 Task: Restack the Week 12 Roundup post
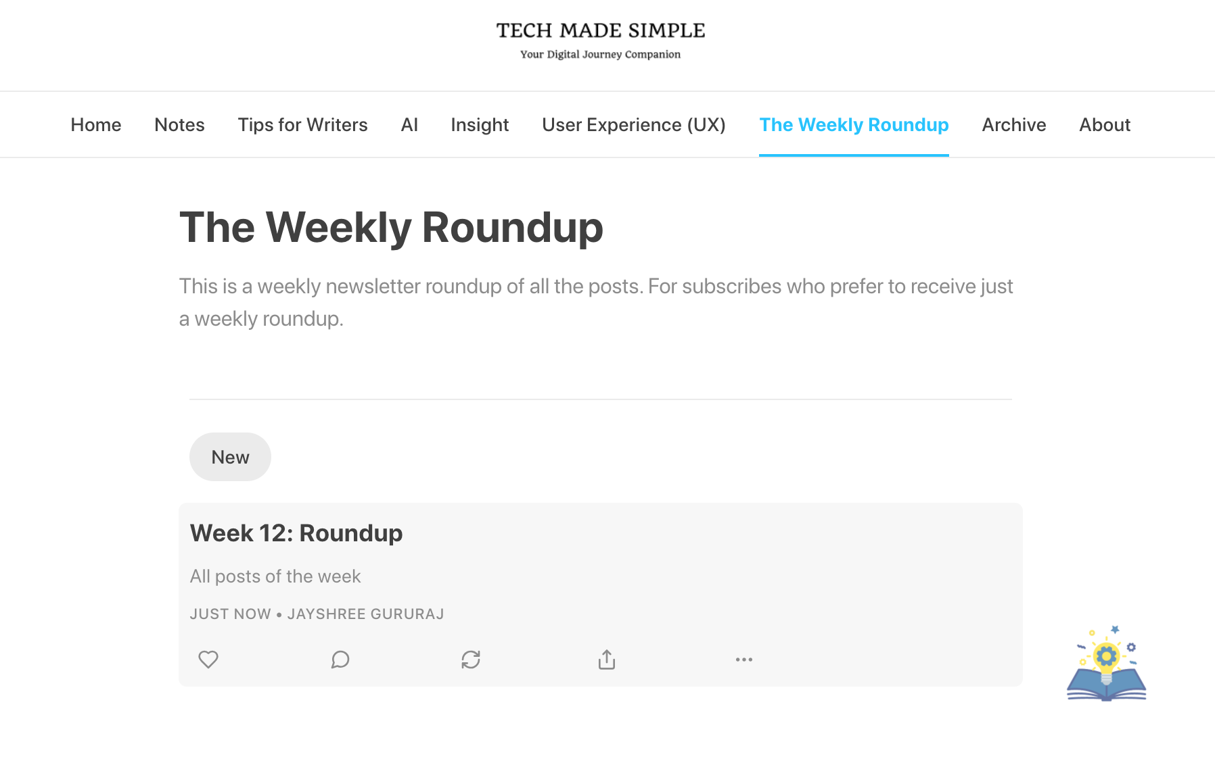click(x=471, y=659)
